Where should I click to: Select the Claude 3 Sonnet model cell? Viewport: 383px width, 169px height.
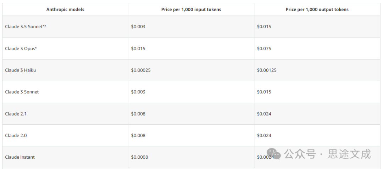(x=22, y=92)
